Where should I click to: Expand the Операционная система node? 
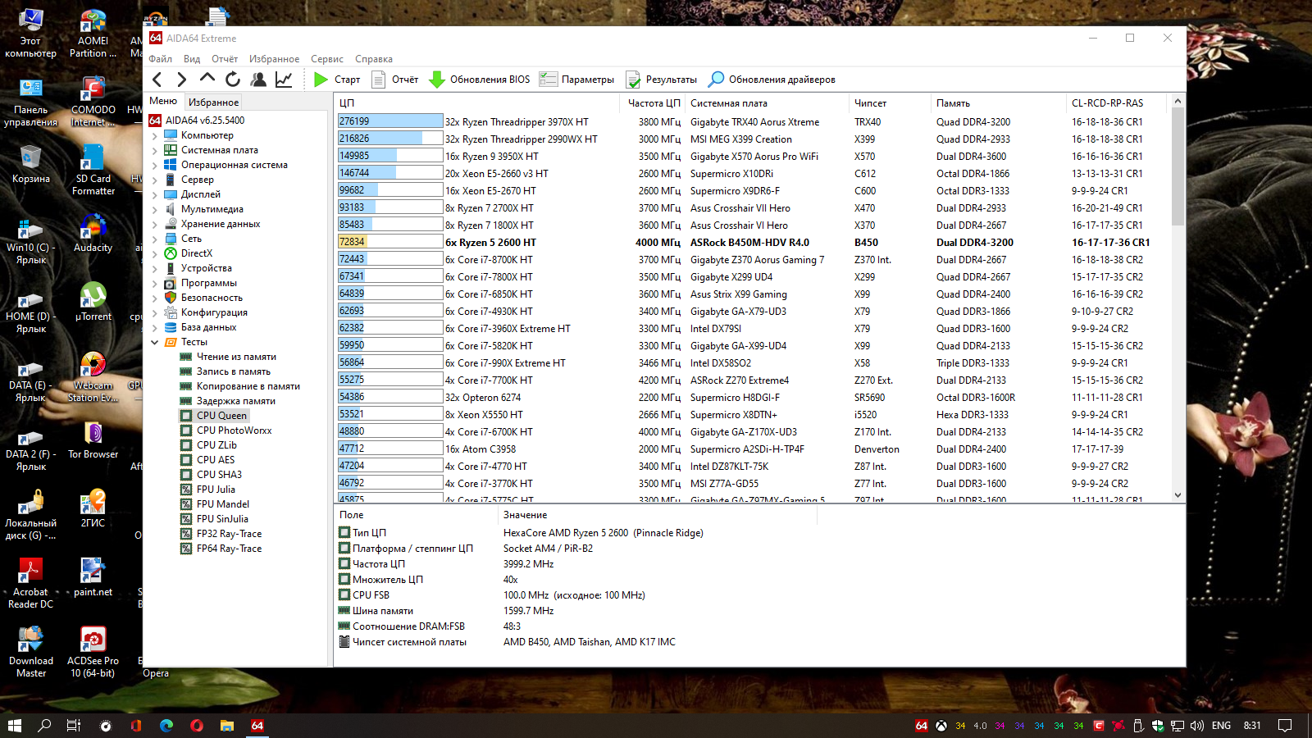(155, 165)
